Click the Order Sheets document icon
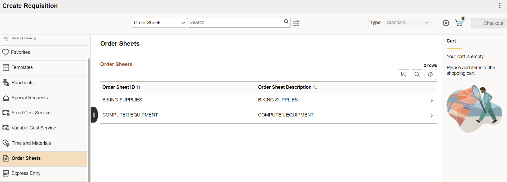507x182 pixels. [6, 158]
